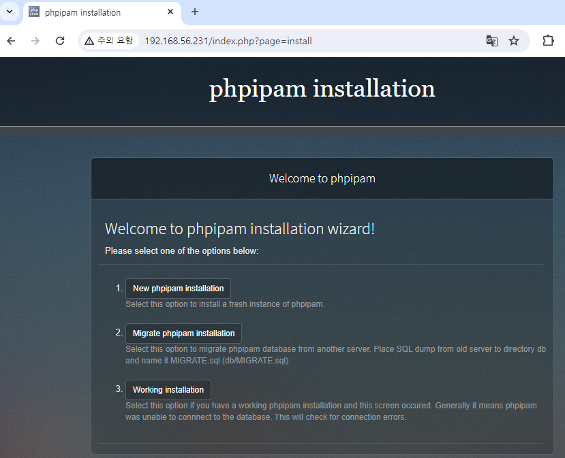Open the translate page icon
The width and height of the screenshot is (565, 458).
tap(492, 41)
